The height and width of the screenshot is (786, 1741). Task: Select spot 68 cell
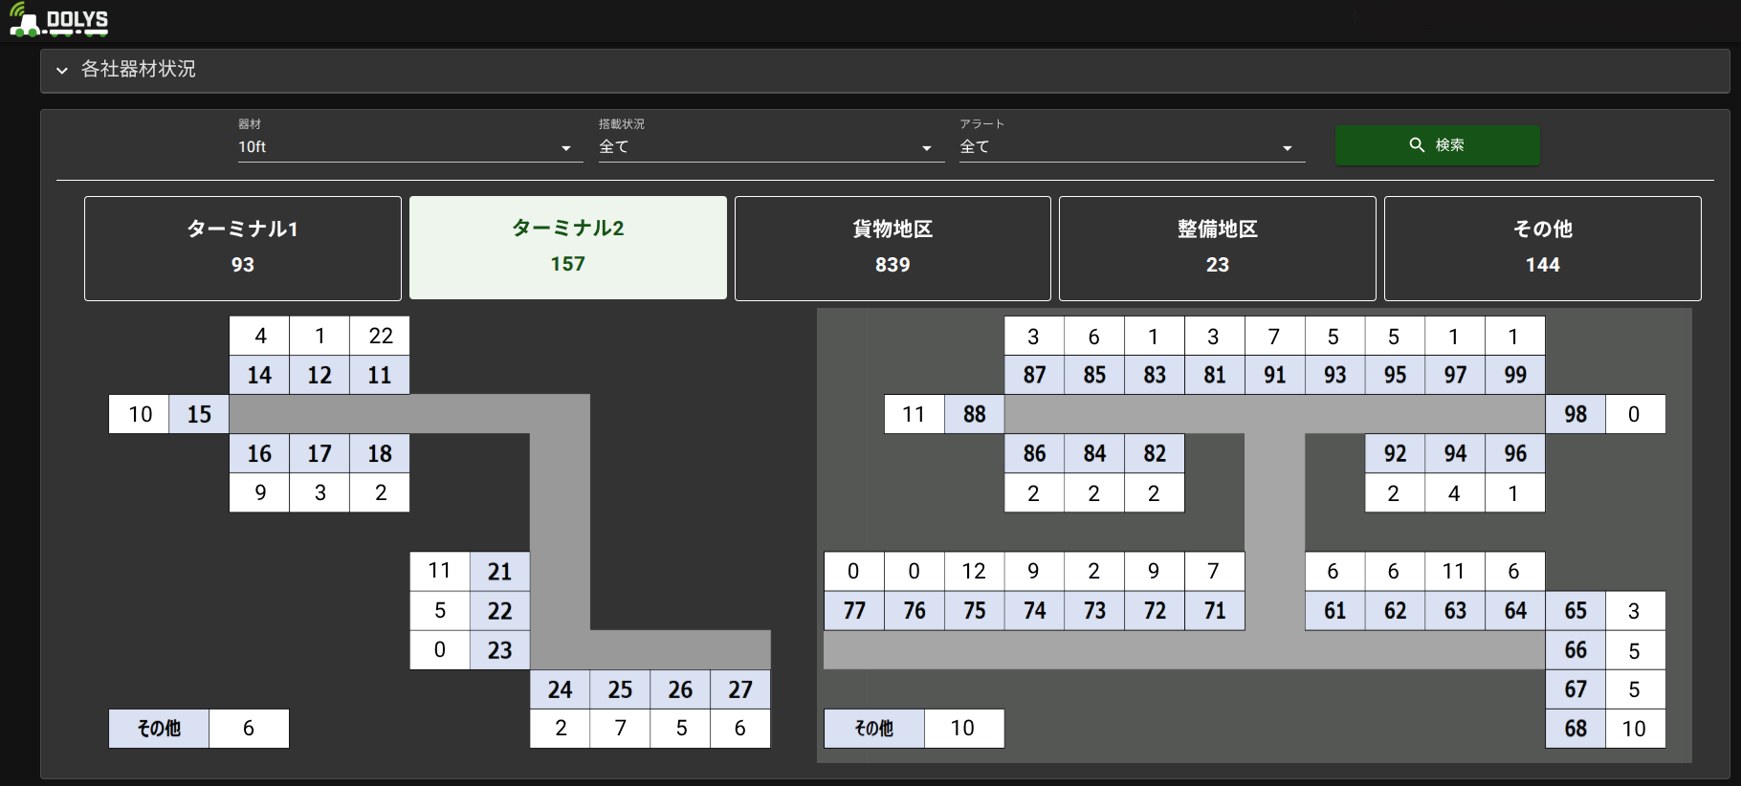coord(1575,729)
